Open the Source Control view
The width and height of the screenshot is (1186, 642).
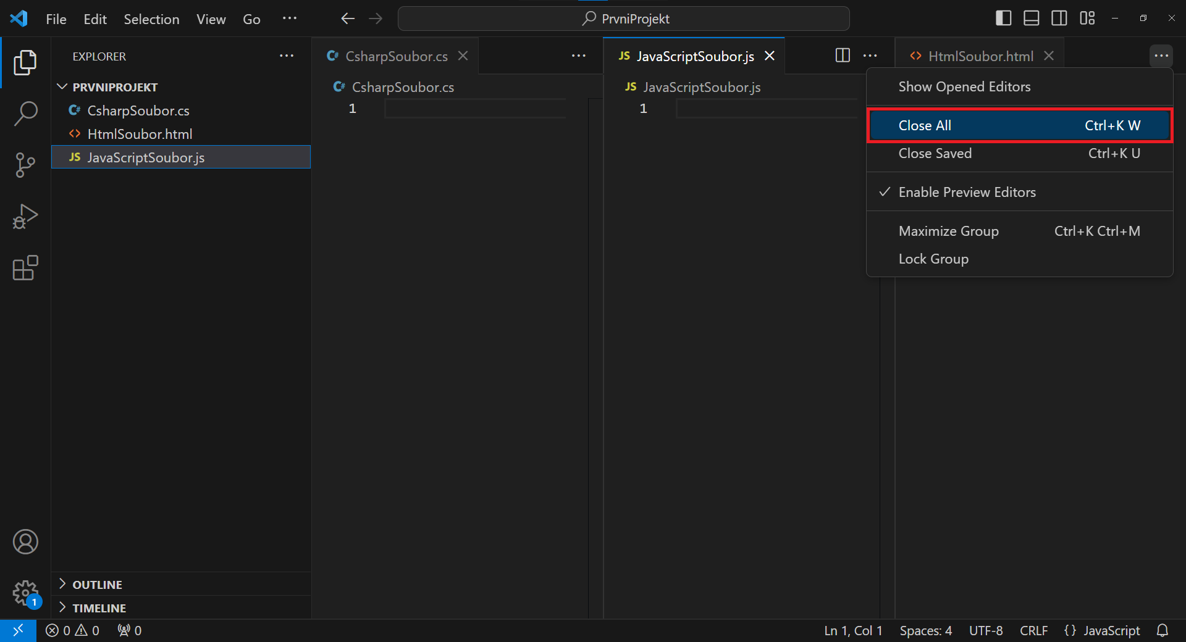click(x=25, y=165)
